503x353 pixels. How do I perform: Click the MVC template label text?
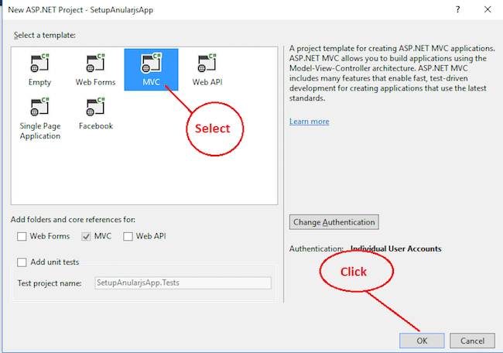(x=151, y=82)
